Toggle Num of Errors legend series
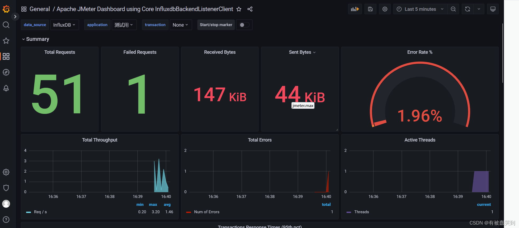519x228 pixels. pyautogui.click(x=207, y=212)
